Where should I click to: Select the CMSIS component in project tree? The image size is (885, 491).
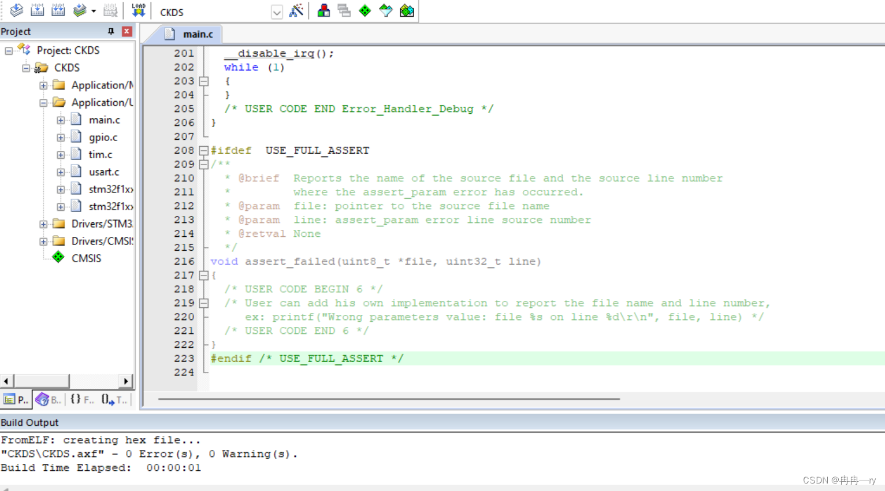tap(86, 258)
